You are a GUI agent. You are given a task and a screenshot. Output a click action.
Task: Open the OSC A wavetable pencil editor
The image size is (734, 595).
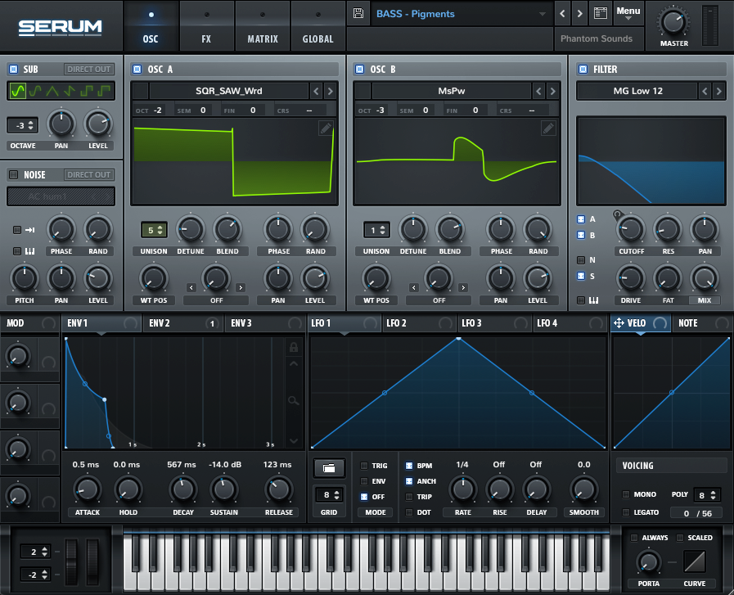pos(325,128)
